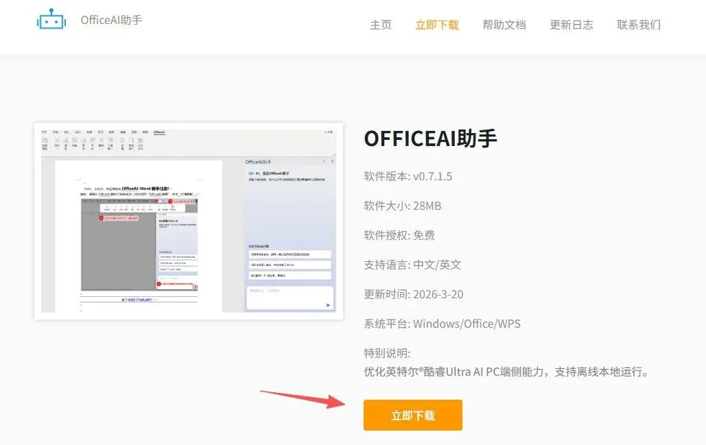
Task: Select the 软件大小: 28MB text
Action: click(403, 206)
